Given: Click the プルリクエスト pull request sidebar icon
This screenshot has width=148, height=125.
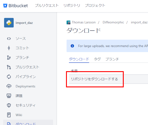Looking at the screenshot, I should tap(9, 67).
